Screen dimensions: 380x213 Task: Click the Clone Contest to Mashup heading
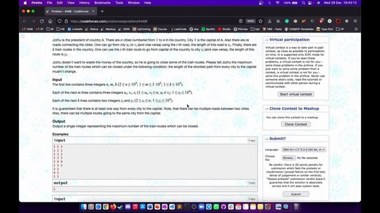coord(294,109)
